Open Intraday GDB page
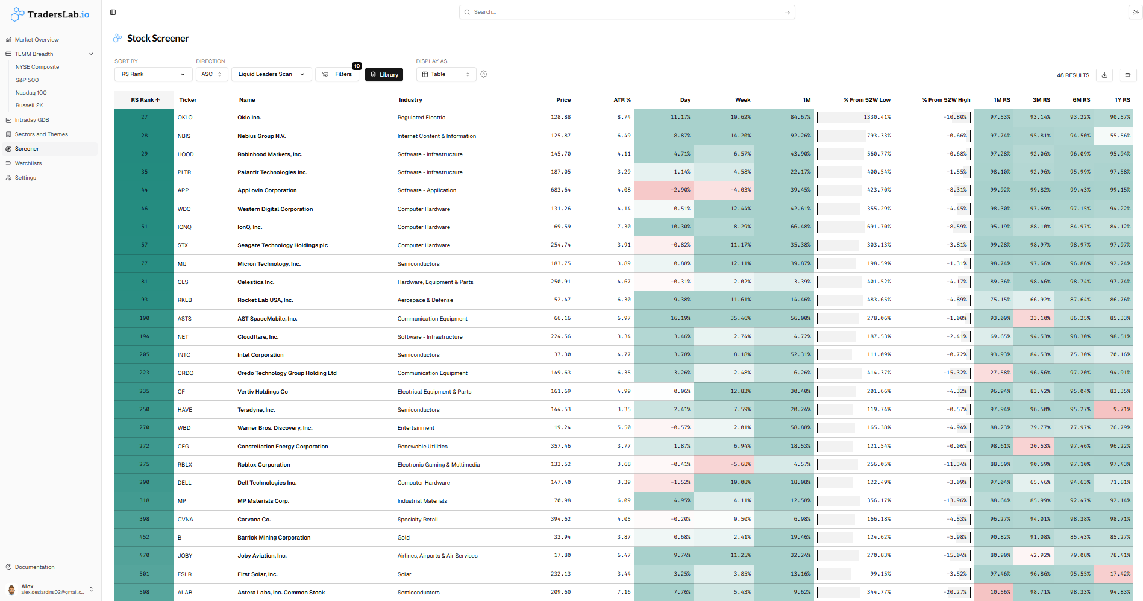 [32, 120]
